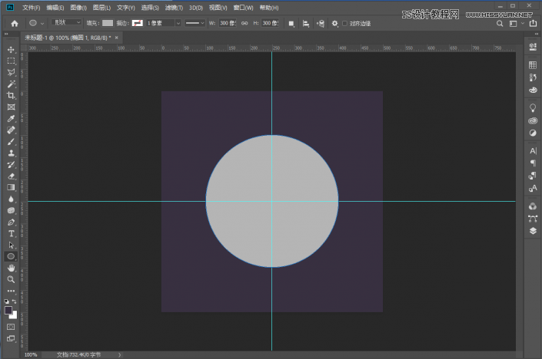Toggle Quick Mask mode
Image resolution: width=542 pixels, height=359 pixels.
[x=11, y=327]
